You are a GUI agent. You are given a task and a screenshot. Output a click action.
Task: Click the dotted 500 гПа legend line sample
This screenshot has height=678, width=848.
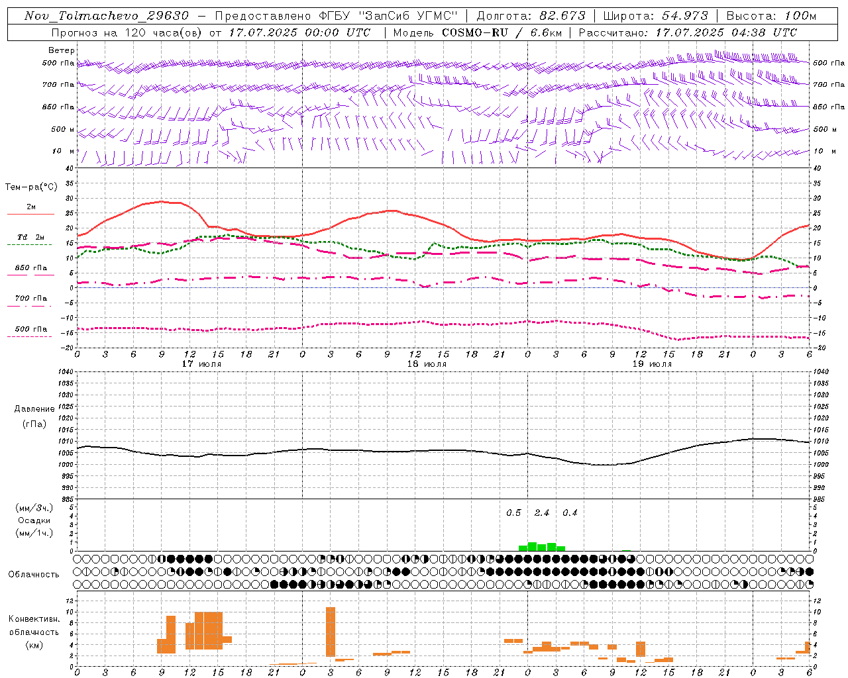30,336
